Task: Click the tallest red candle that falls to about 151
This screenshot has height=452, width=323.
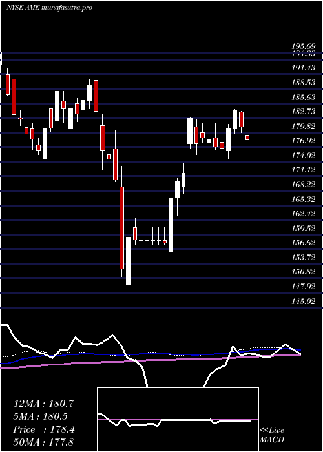Action: pyautogui.click(x=121, y=228)
